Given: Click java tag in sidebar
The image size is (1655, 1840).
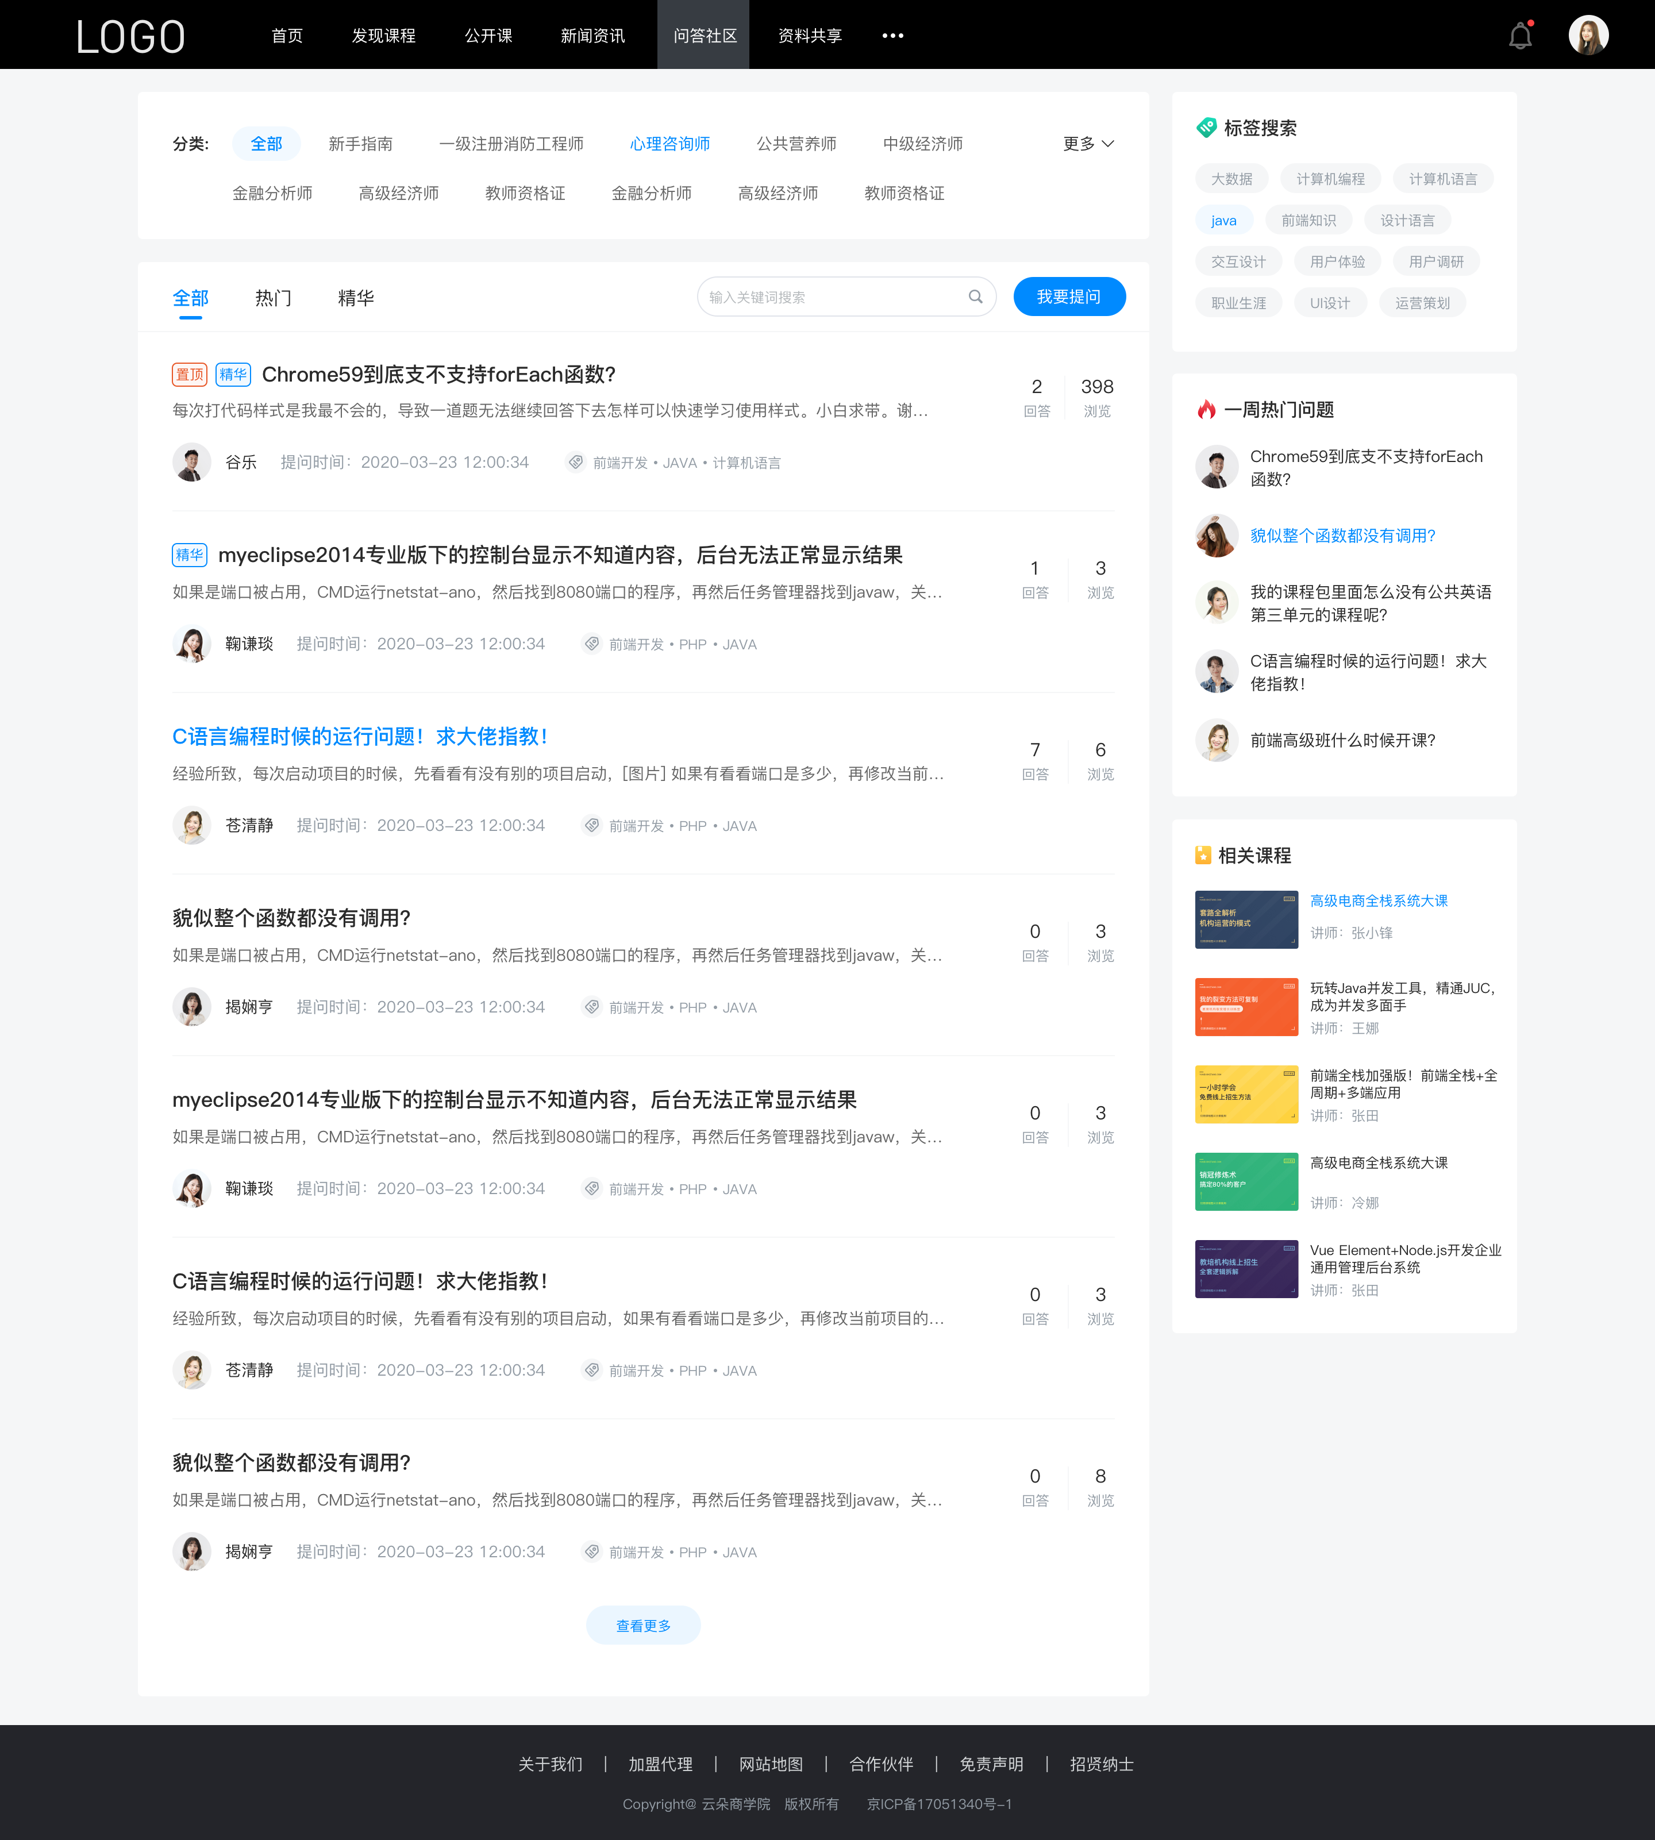Looking at the screenshot, I should (1222, 219).
